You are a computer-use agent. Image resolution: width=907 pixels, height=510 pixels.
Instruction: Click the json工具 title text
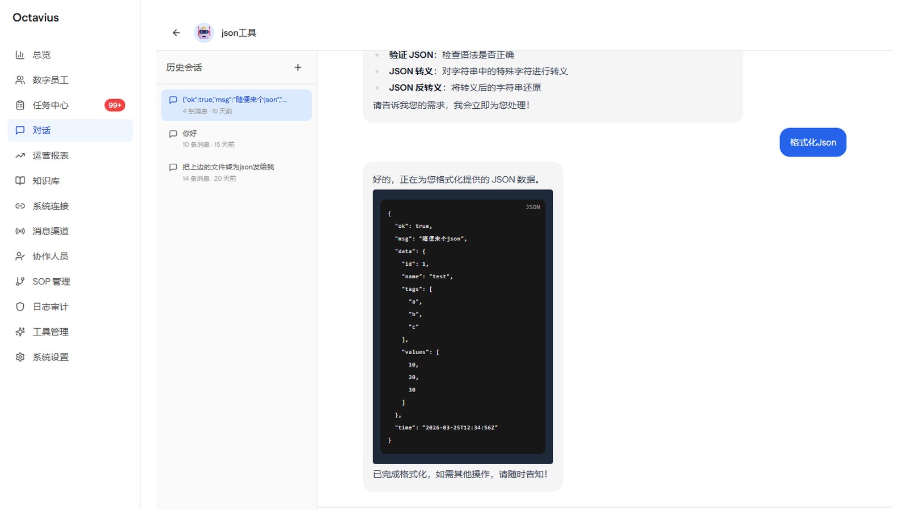(239, 33)
